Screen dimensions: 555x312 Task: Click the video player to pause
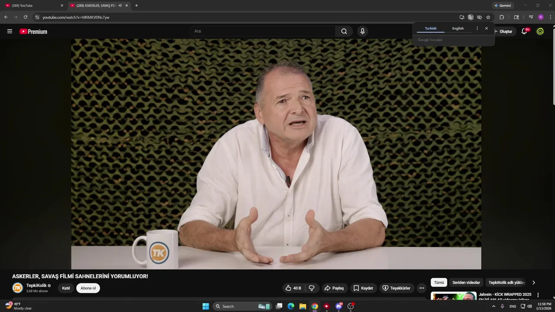(276, 154)
